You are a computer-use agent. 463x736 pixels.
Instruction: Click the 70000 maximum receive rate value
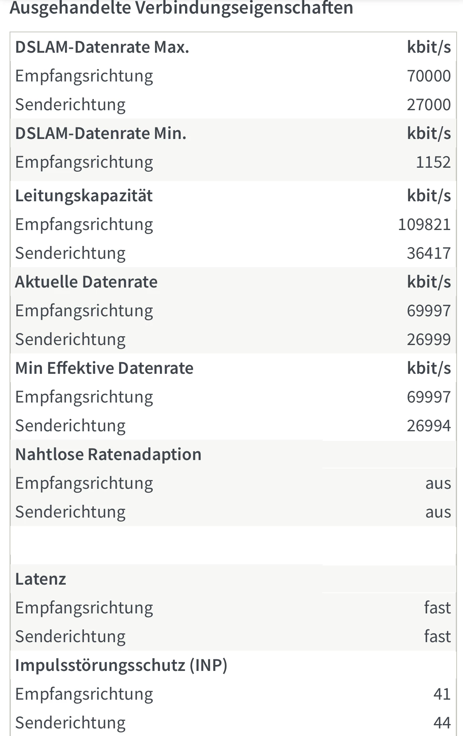[429, 76]
